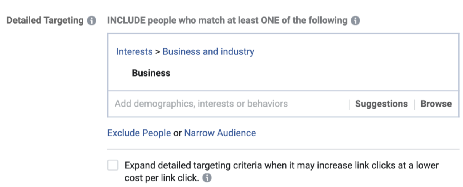The image size is (463, 187).
Task: Click the word INCLUDE in the heading
Action: (x=126, y=21)
